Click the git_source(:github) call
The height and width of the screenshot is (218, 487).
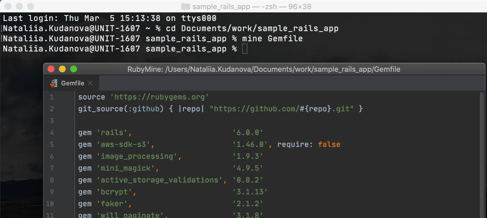[121, 109]
